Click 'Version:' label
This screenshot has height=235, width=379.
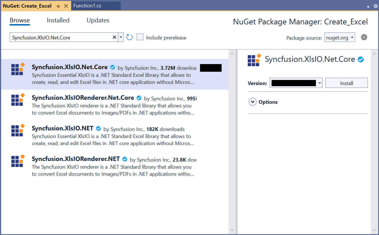[257, 83]
